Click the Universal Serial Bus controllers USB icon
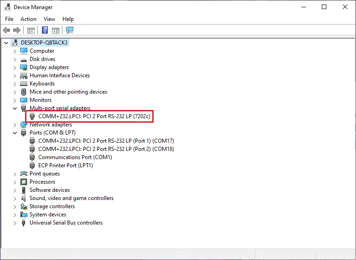The image size is (356, 260). [24, 223]
